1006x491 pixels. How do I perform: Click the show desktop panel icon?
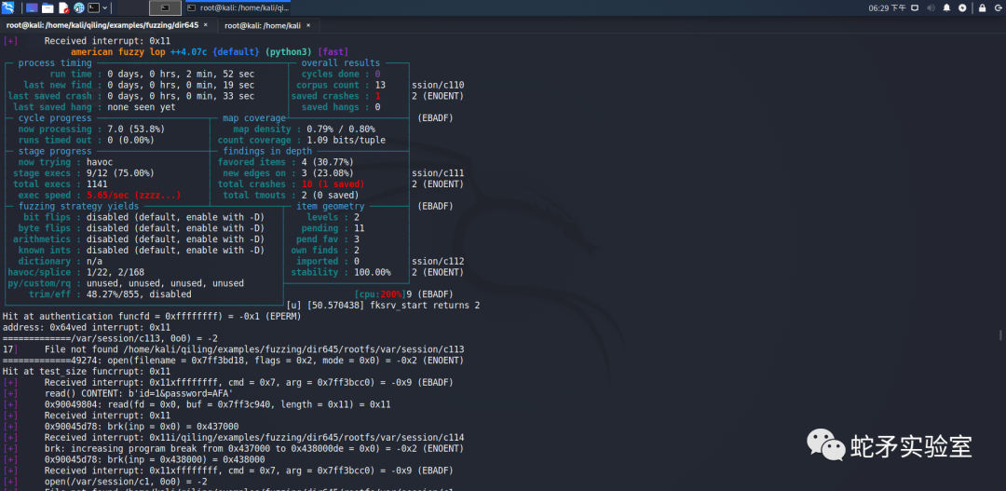click(x=32, y=7)
